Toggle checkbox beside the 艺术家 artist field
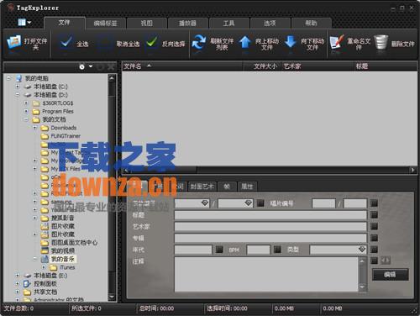The height and width of the screenshot is (316, 420). 374,226
